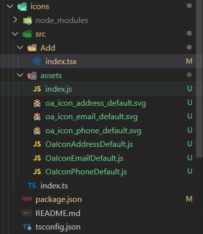
Task: Click the SVG icon of oa_icon_address_default.svg
Action: coord(37,103)
